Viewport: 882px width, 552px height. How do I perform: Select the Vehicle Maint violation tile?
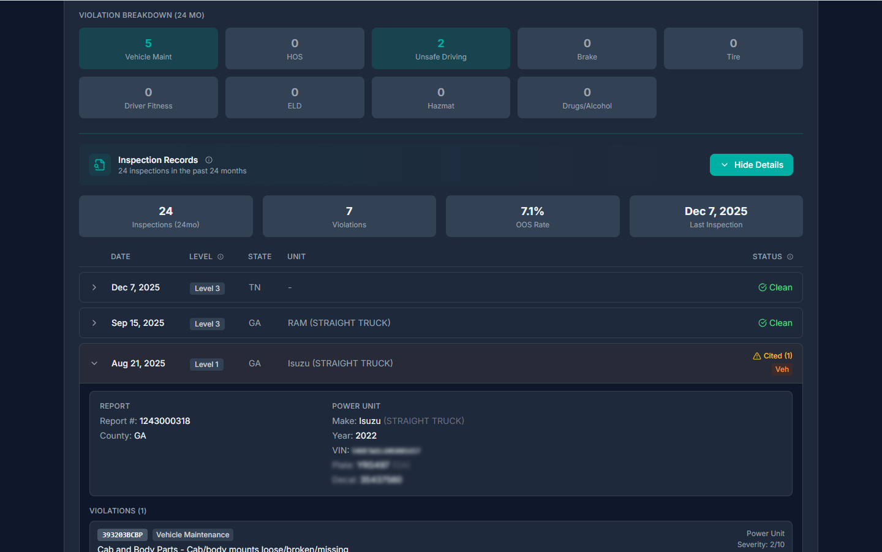pyautogui.click(x=148, y=48)
